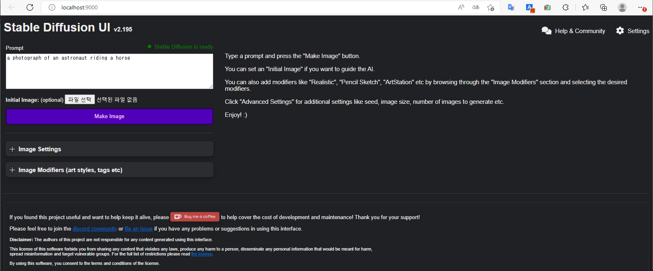Screen dimensions: 653x271
Task: Click 'Type a prompt and press' instruction line
Action: (292, 56)
